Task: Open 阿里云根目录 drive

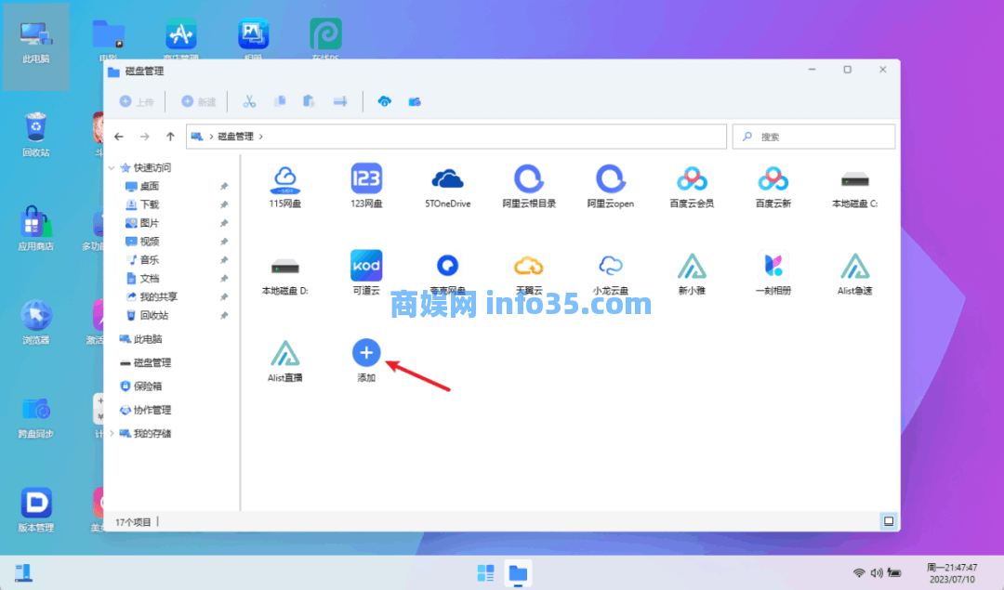Action: coord(529,186)
